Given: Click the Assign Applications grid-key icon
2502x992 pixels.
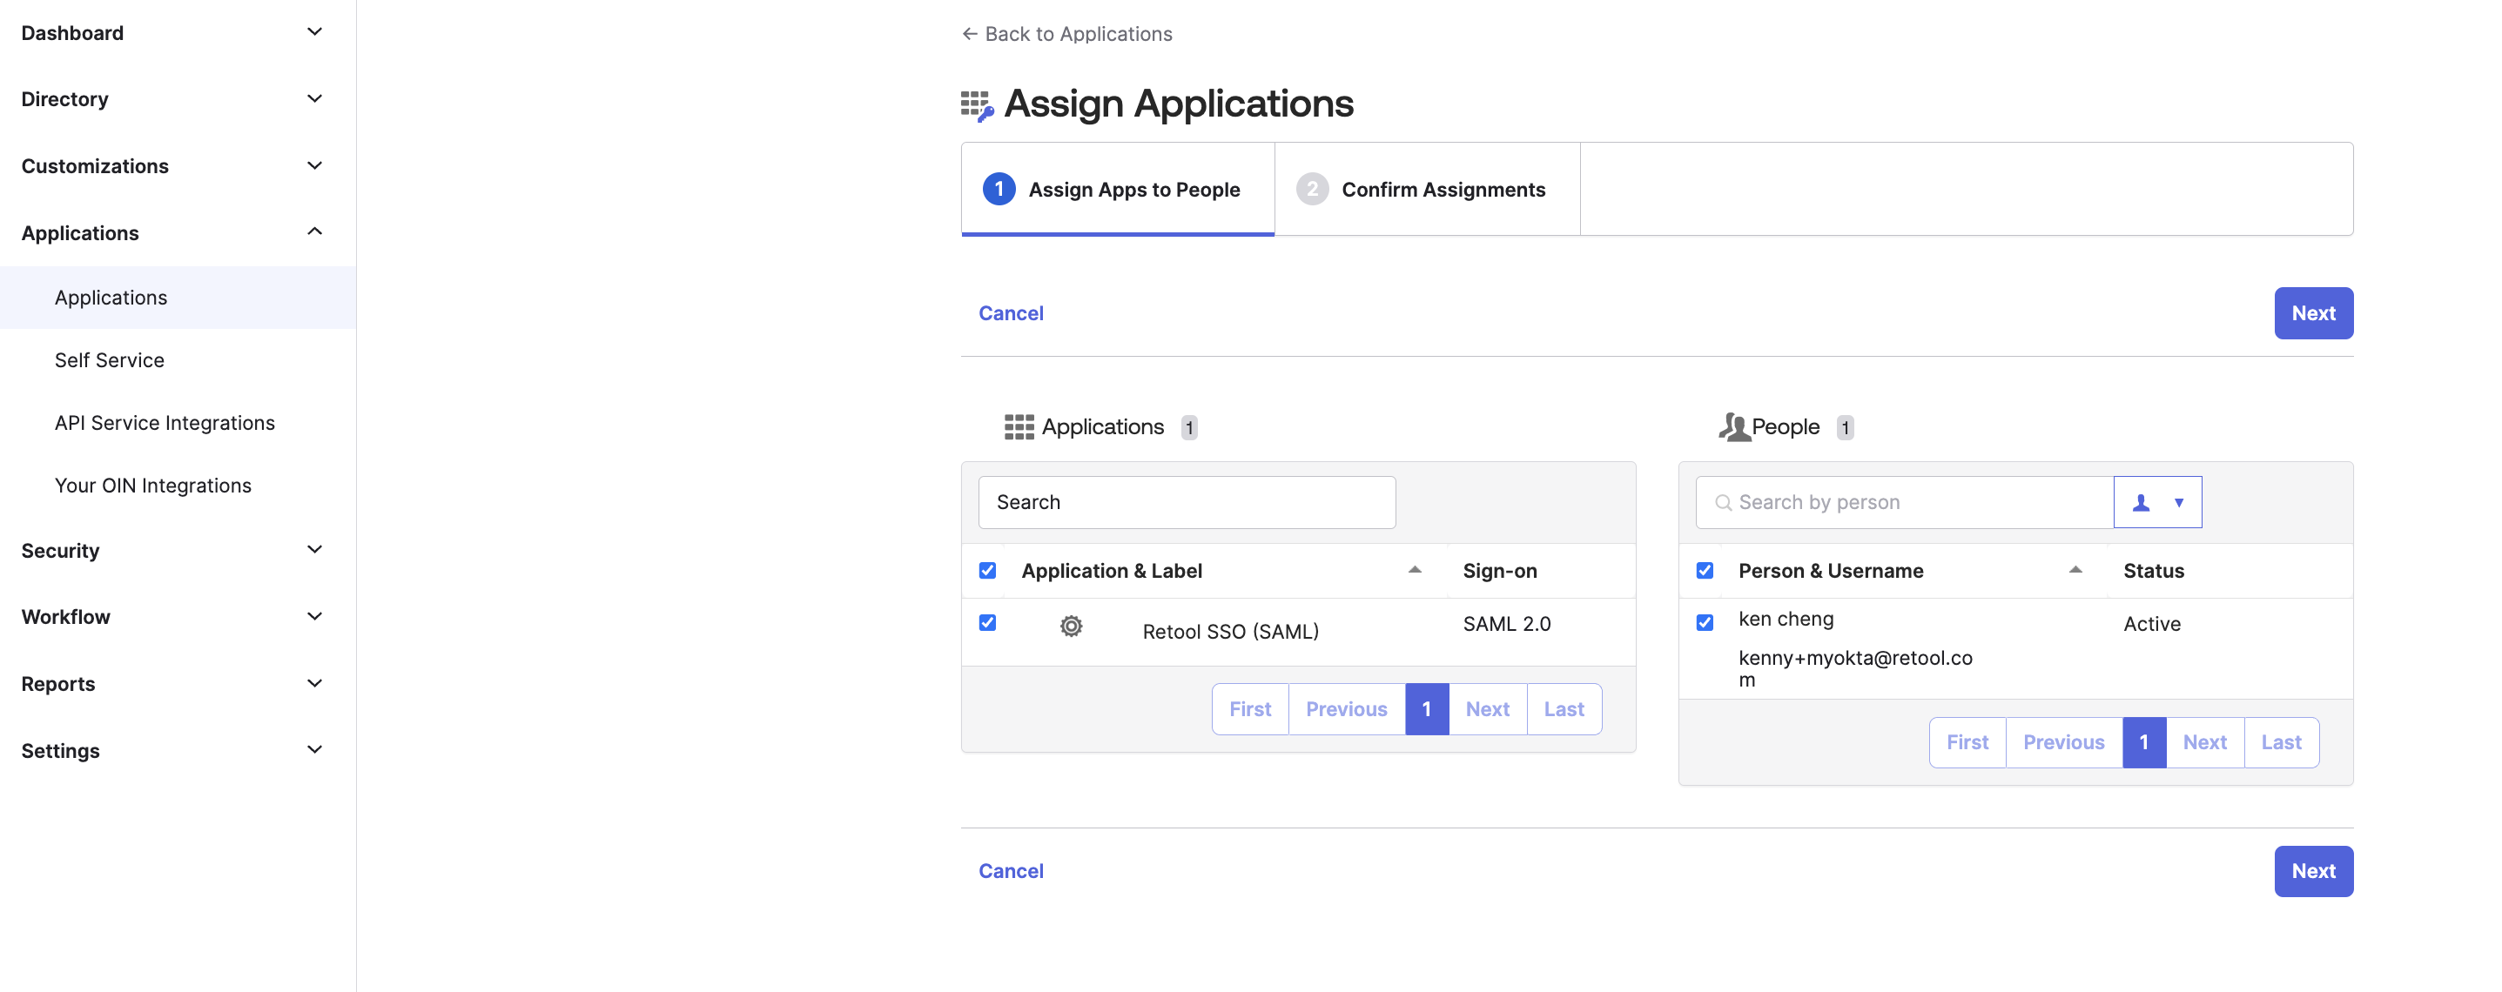Looking at the screenshot, I should [976, 104].
